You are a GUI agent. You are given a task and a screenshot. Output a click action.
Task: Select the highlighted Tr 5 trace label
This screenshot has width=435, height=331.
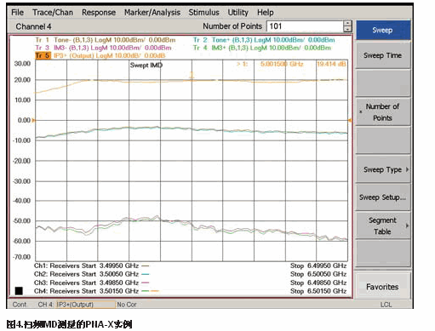pos(43,55)
